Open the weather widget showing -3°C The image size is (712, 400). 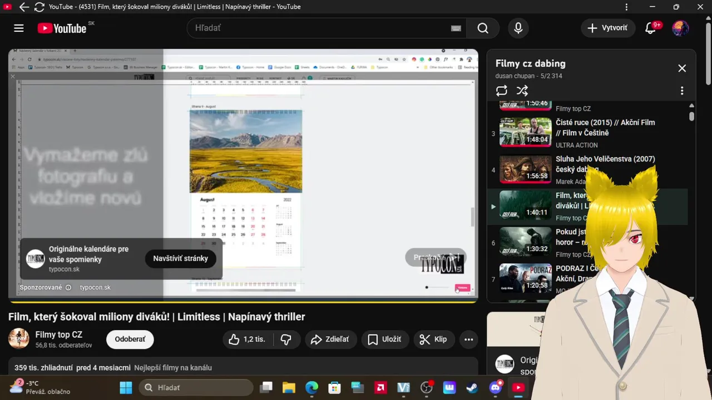coord(40,387)
